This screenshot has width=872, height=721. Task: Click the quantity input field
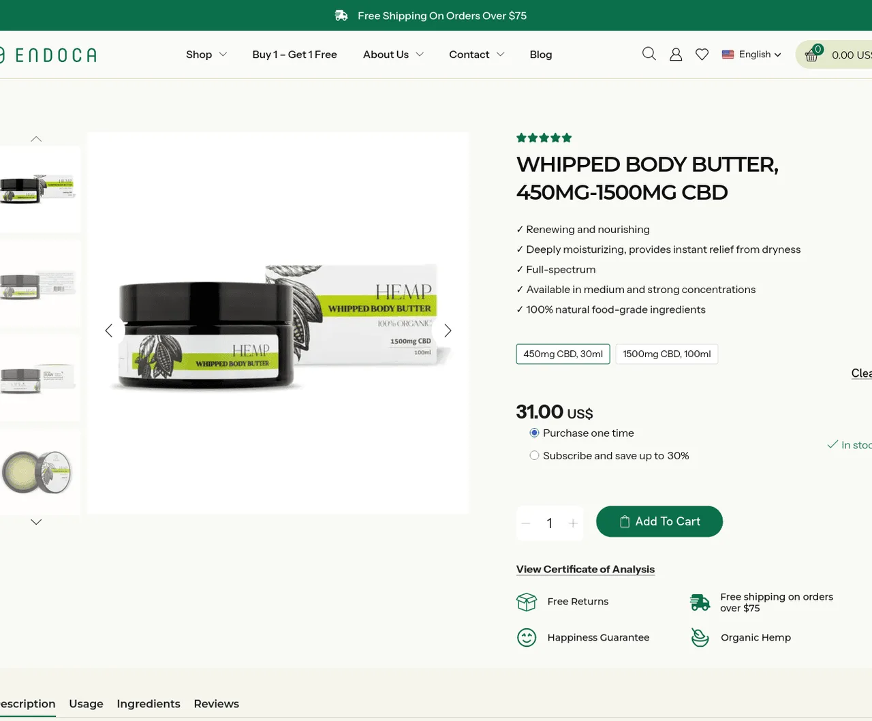pyautogui.click(x=550, y=523)
